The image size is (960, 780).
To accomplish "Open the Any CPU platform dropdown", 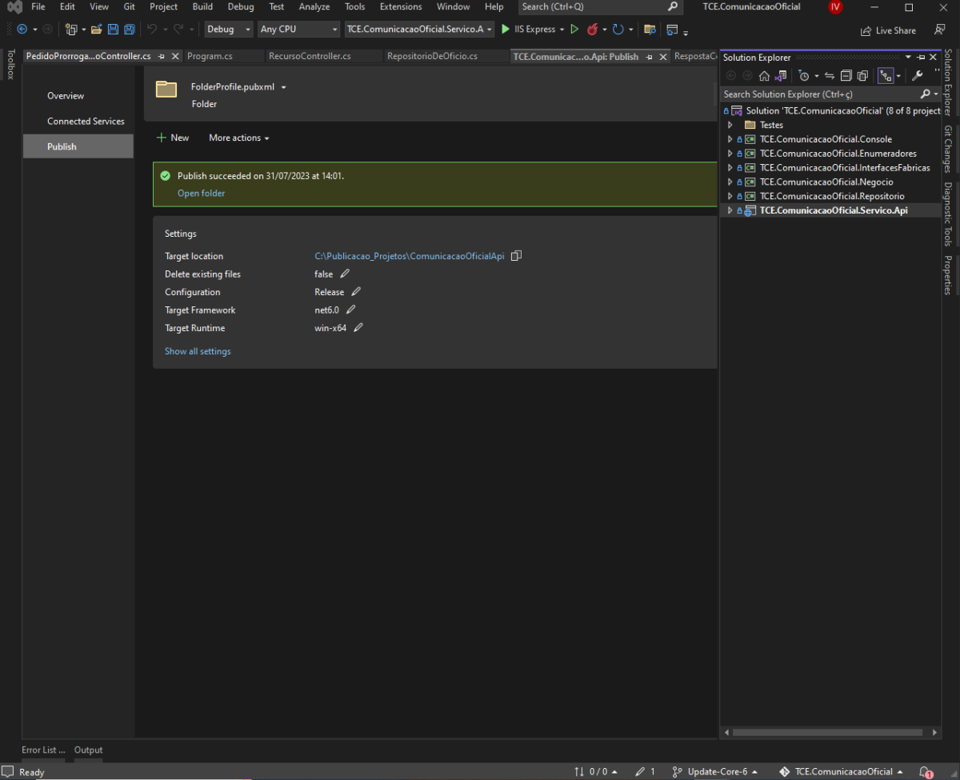I will 298,30.
